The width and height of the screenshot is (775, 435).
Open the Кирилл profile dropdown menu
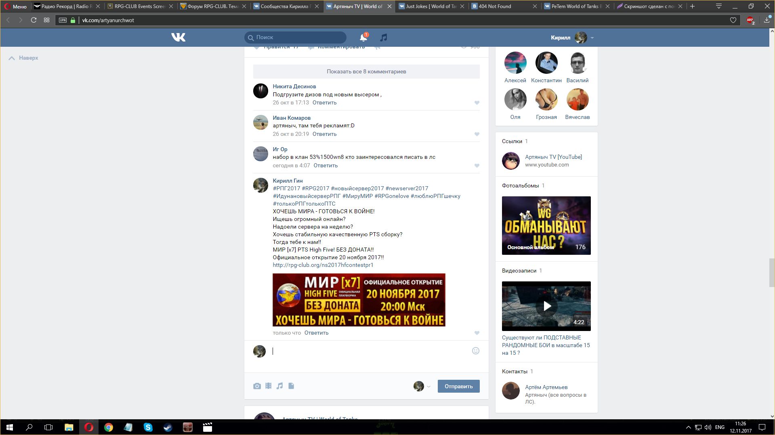click(572, 37)
